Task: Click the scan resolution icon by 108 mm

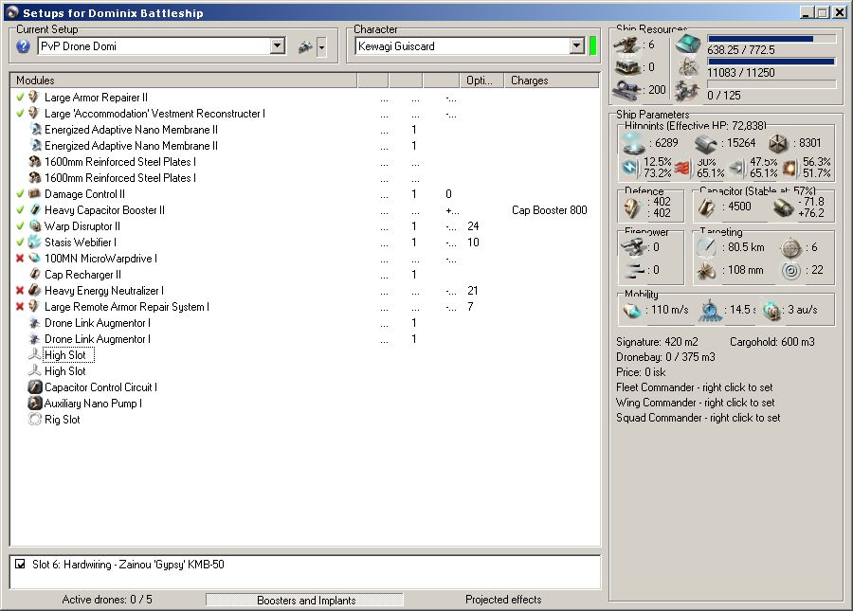Action: pos(706,270)
